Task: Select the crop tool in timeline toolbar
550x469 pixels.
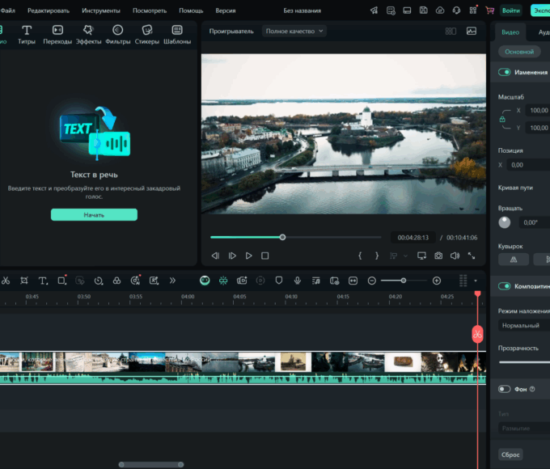Action: [x=23, y=281]
